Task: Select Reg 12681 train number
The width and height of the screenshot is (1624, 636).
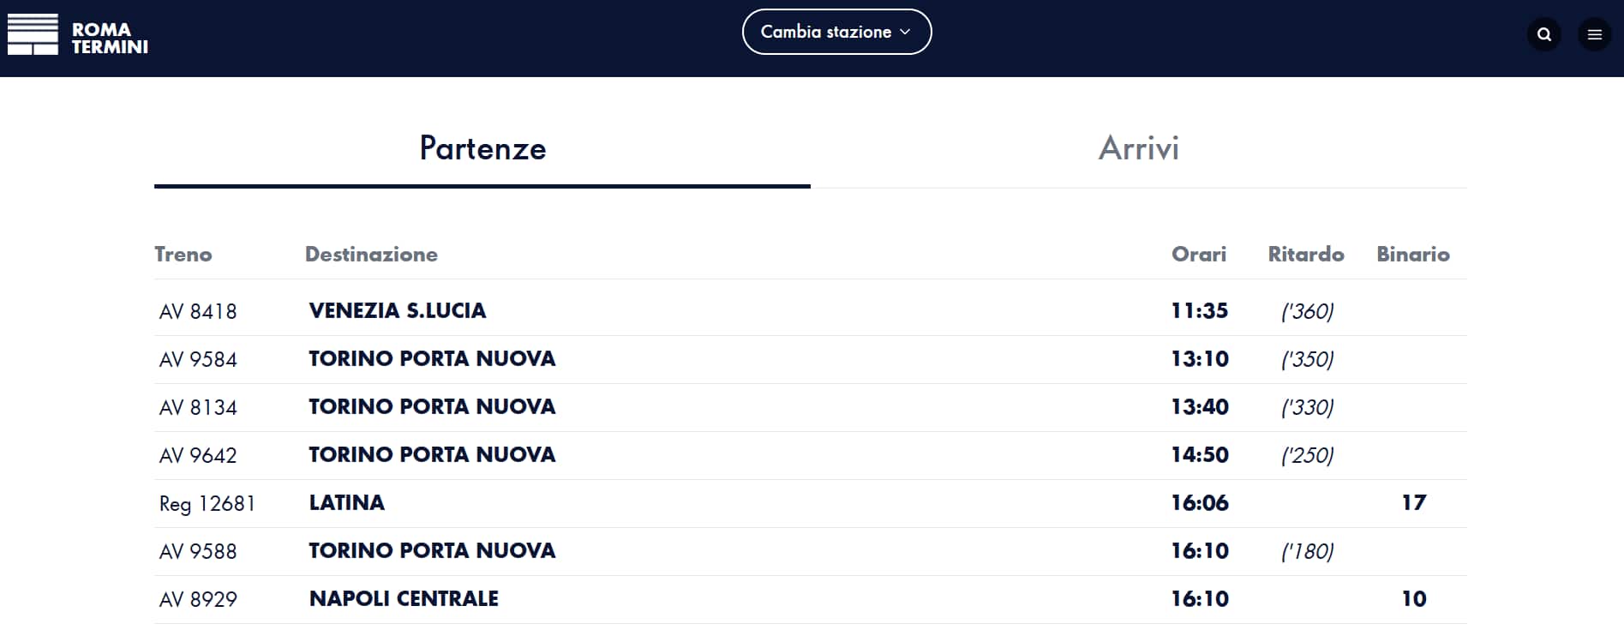Action: [x=207, y=503]
